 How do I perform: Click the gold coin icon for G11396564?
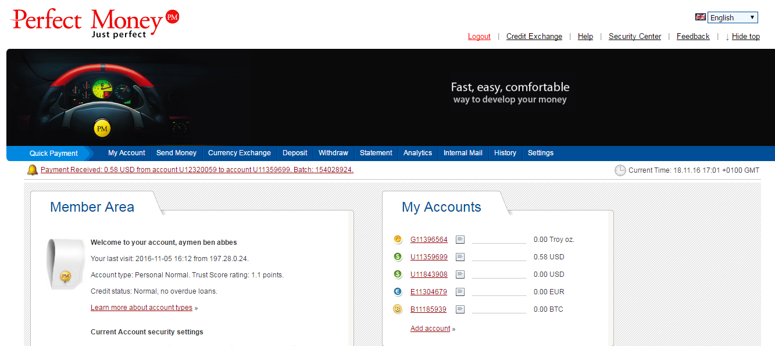point(398,240)
